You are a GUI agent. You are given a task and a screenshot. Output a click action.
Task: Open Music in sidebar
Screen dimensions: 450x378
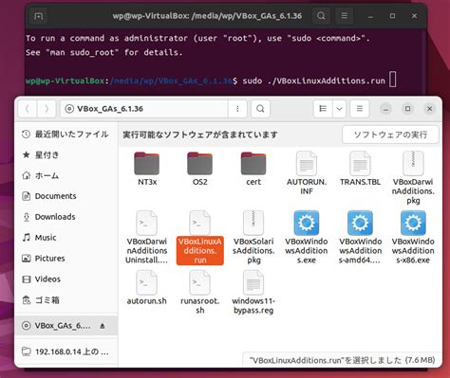66,238
